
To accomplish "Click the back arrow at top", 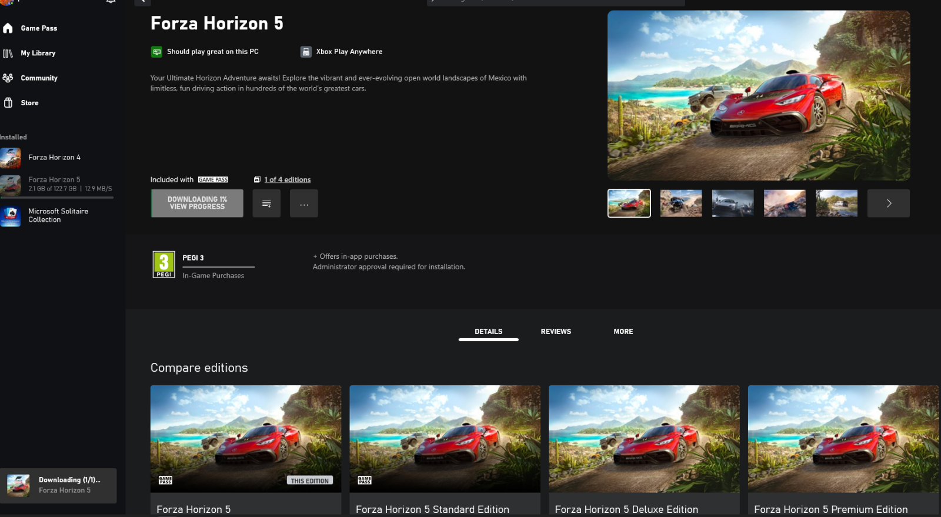I will 142,2.
